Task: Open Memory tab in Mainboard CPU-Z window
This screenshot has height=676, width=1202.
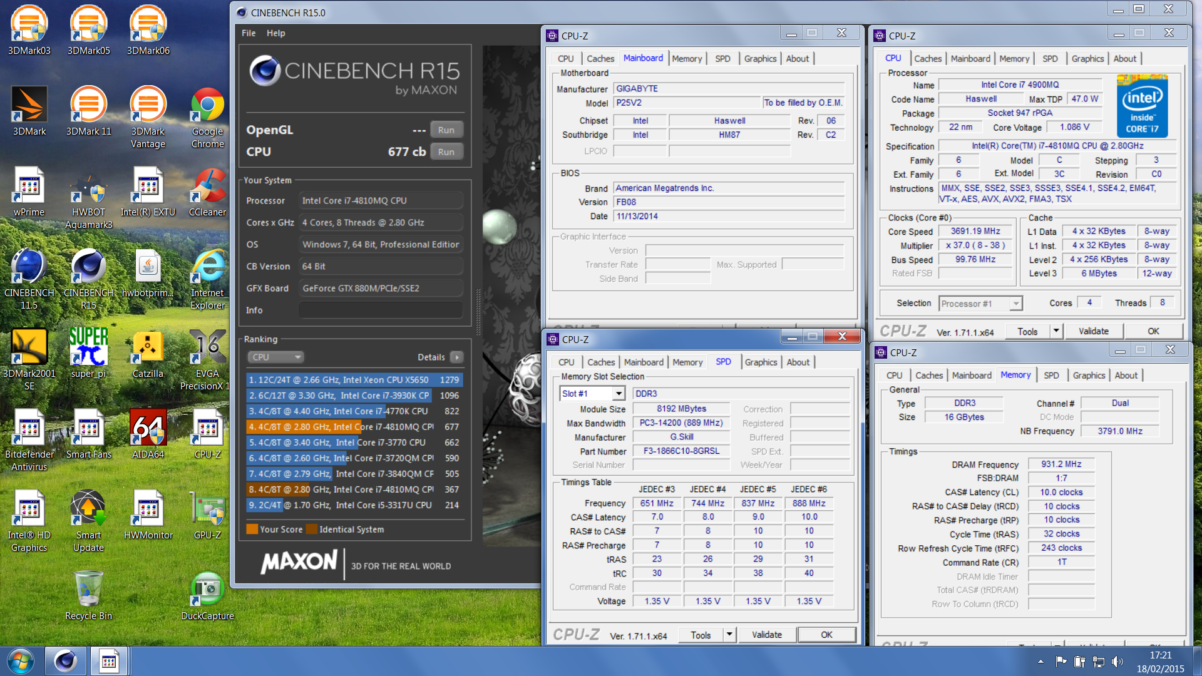Action: [x=687, y=58]
